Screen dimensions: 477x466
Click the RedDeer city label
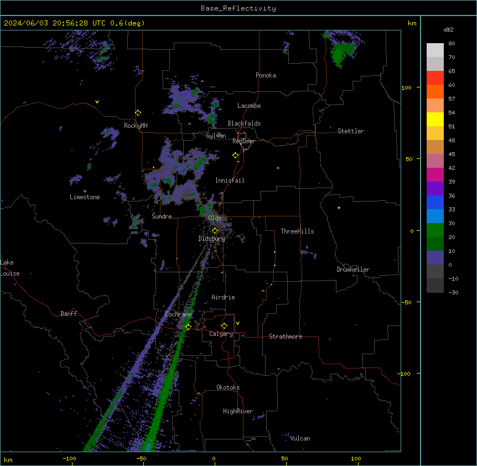point(243,141)
